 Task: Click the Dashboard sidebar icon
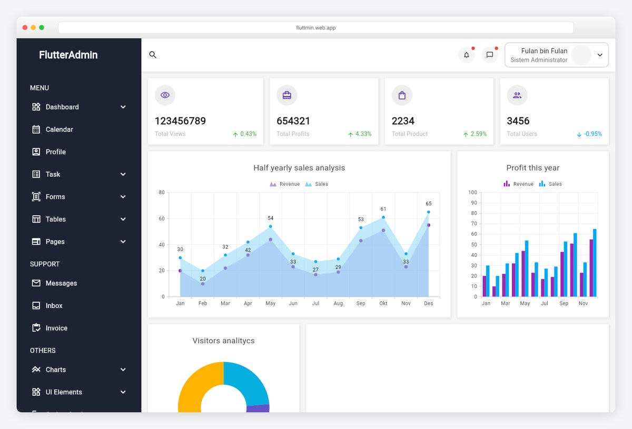(36, 107)
